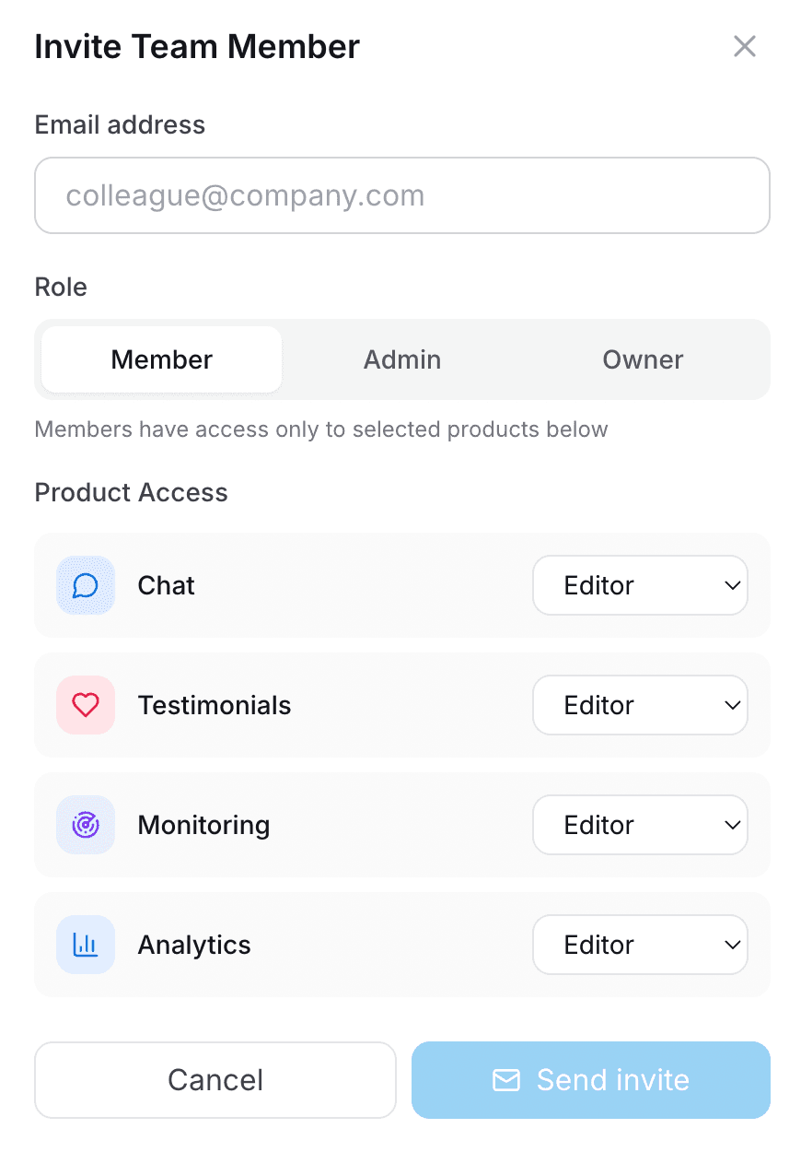The image size is (801, 1152).
Task: Click the email address input field
Action: tap(401, 194)
